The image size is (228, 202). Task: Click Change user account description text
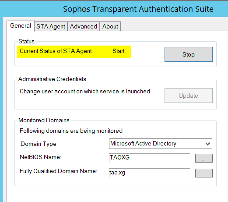click(85, 91)
